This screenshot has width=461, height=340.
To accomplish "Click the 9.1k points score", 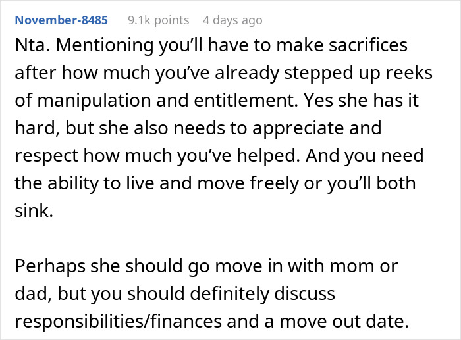I will pos(158,20).
